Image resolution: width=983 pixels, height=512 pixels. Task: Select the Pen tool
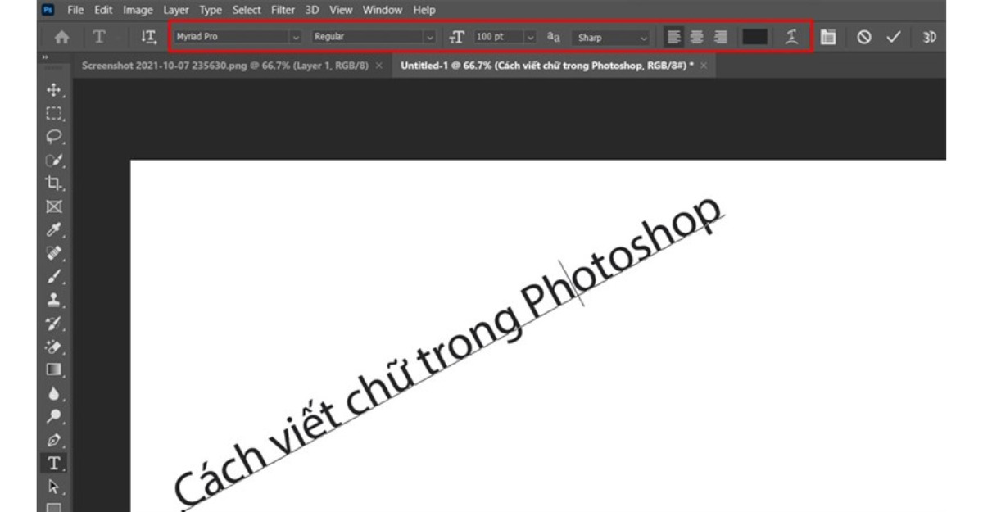click(x=54, y=440)
